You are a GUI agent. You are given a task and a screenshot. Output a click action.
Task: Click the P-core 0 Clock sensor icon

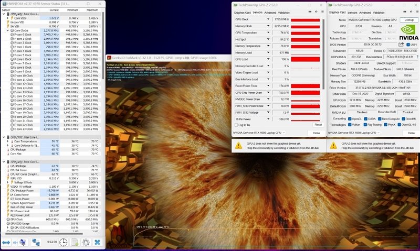(x=12, y=35)
